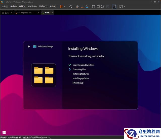Screen dimensions: 161x139
Task: Click the Windows Setup title text
Action: (x=45, y=47)
